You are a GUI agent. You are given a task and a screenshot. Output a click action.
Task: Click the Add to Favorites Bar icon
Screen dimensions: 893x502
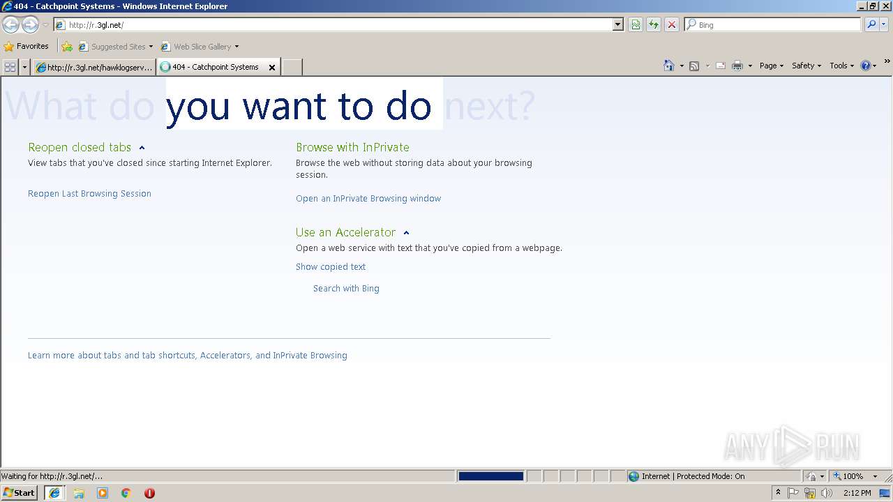pyautogui.click(x=67, y=47)
